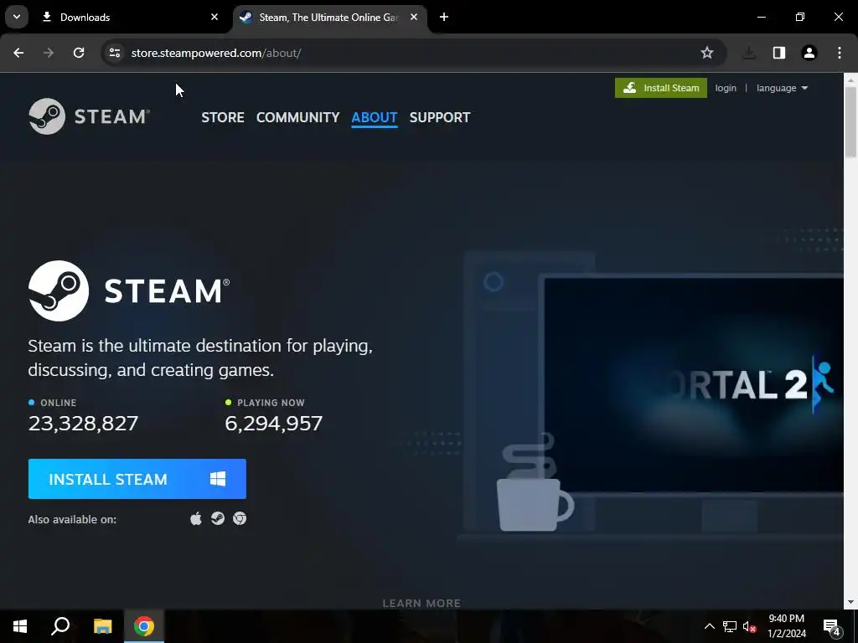Open Chrome three-dot menu
The height and width of the screenshot is (643, 858).
[840, 53]
